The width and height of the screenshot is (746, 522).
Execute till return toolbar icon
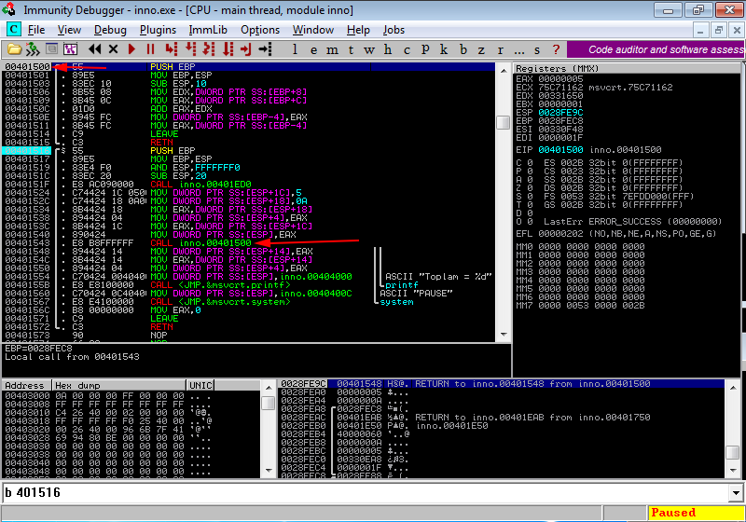click(x=246, y=49)
